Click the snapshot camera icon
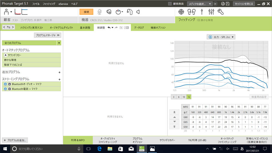This screenshot has width=272, height=153. [121, 27]
